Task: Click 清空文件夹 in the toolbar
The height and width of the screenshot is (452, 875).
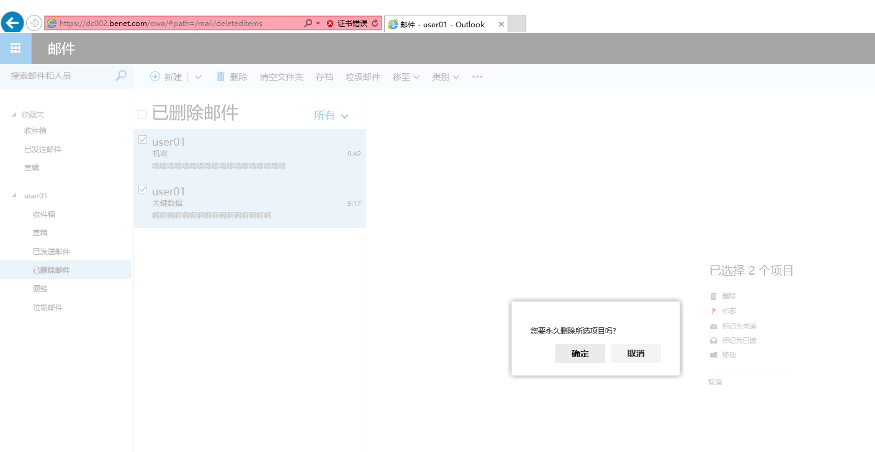Action: click(281, 77)
